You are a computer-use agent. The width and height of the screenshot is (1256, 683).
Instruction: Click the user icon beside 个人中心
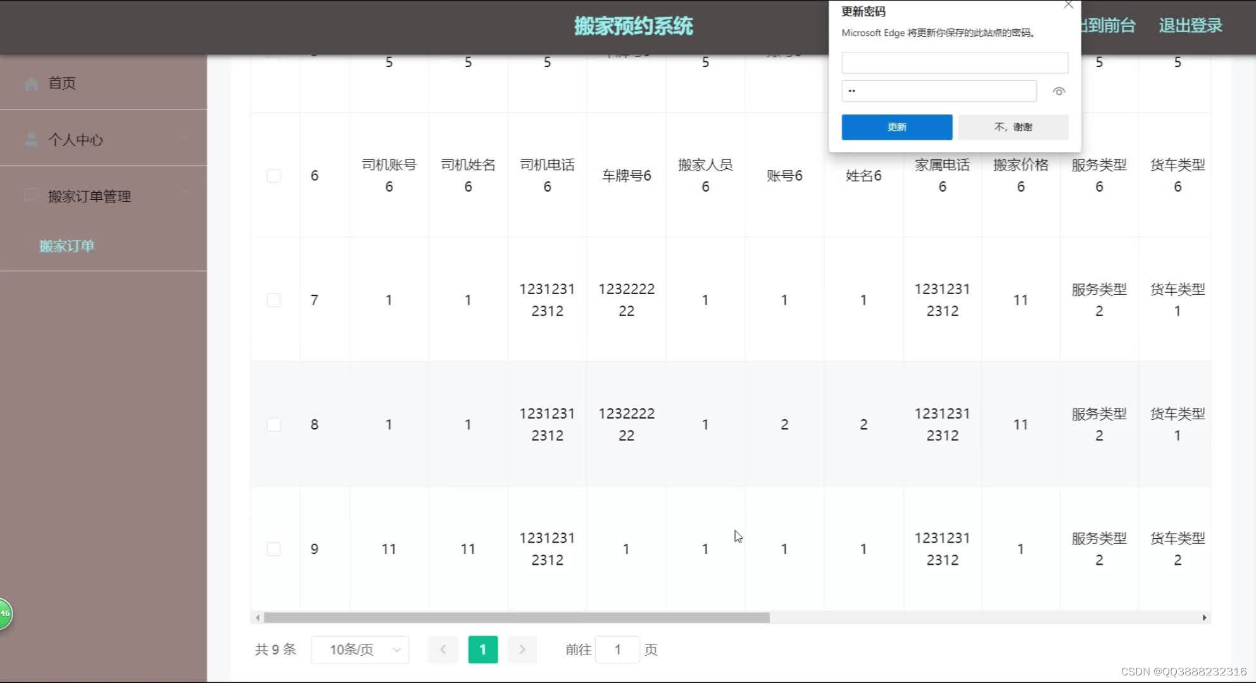(x=31, y=139)
